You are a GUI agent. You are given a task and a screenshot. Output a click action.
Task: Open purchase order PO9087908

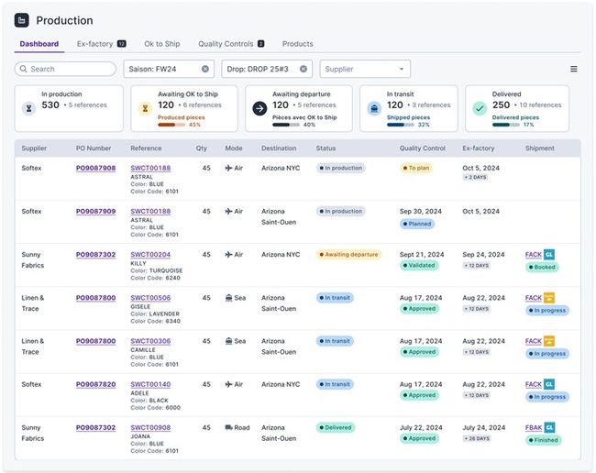95,169
